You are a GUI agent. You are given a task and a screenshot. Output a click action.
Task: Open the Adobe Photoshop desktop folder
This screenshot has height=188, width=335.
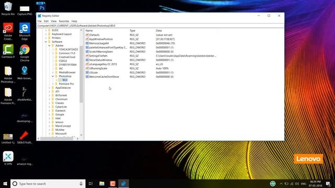(x=8, y=75)
